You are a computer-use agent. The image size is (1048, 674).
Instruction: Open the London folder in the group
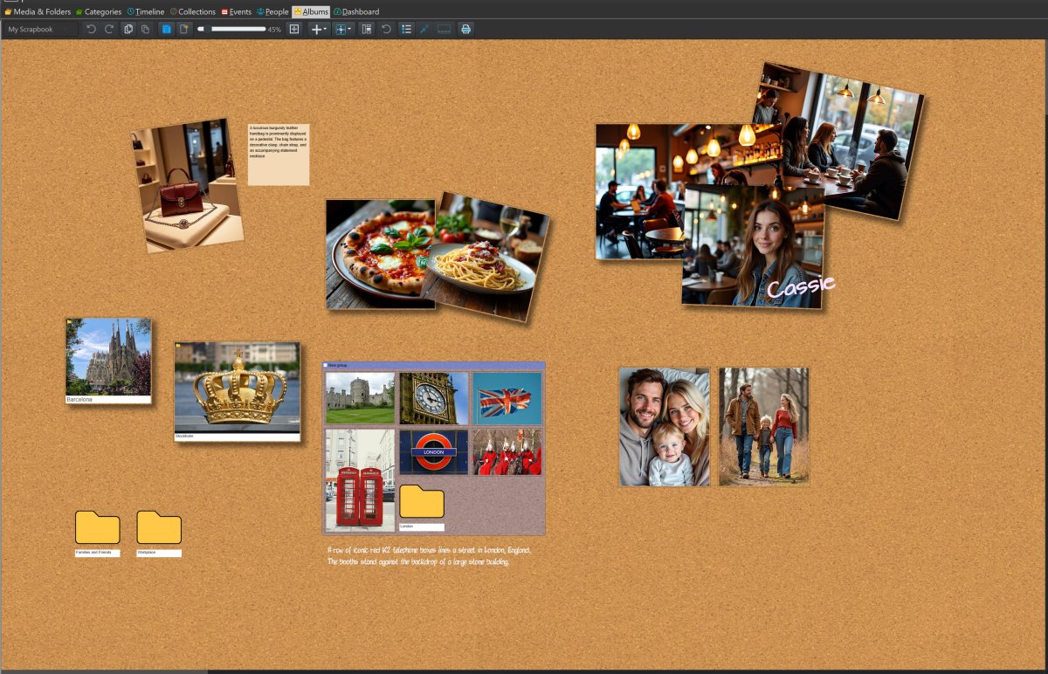click(422, 502)
